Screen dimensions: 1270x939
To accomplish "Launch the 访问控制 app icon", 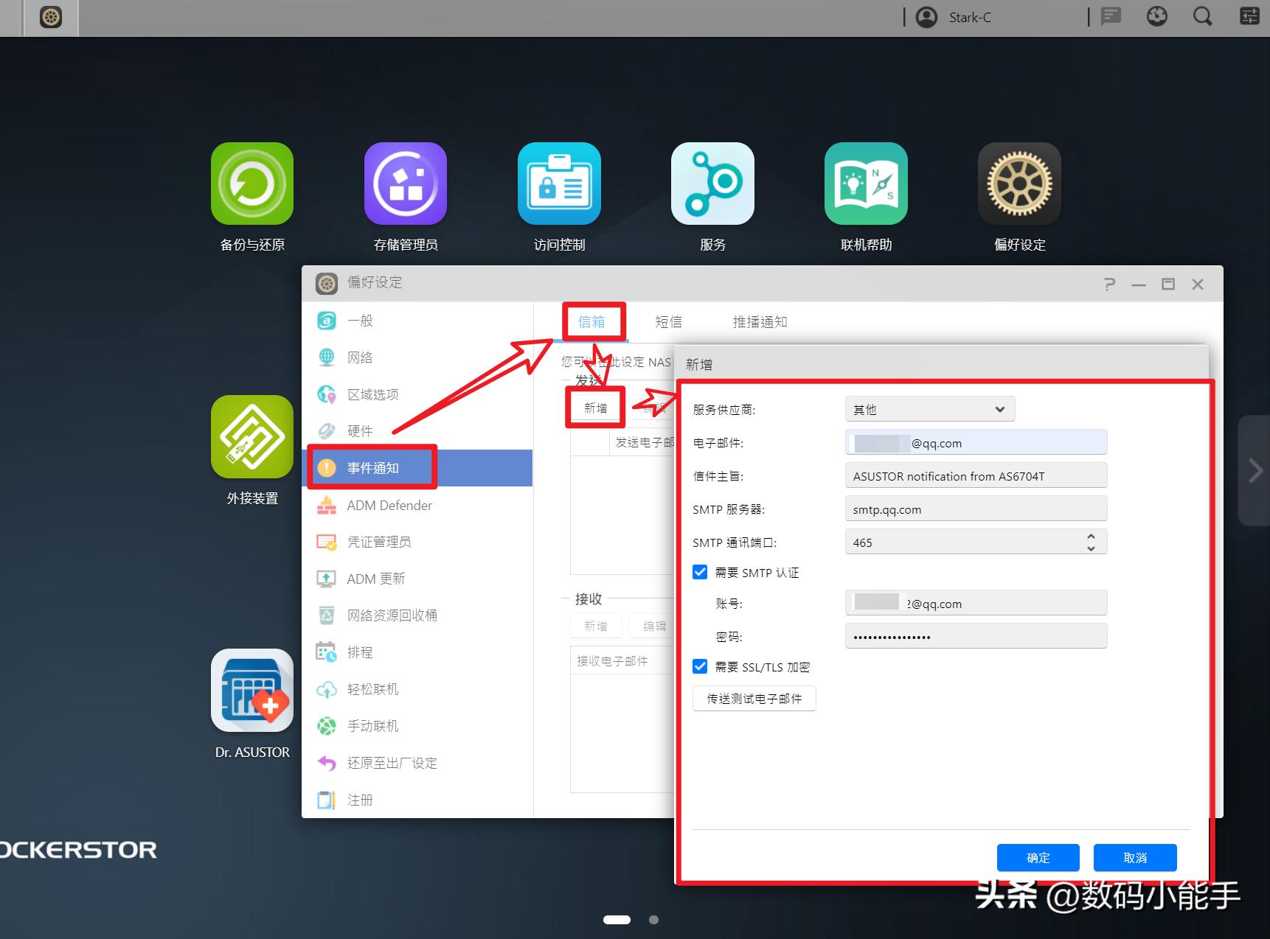I will [559, 184].
